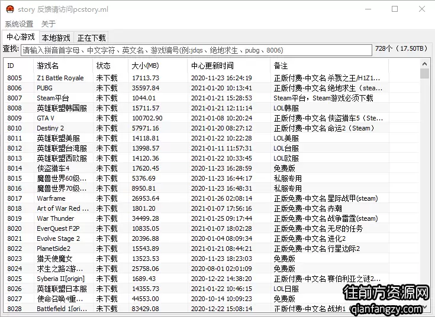Image resolution: width=435 pixels, height=317 pixels.
Task: Click the note 正版免费-中文名 行星边际2
Action: point(317,249)
